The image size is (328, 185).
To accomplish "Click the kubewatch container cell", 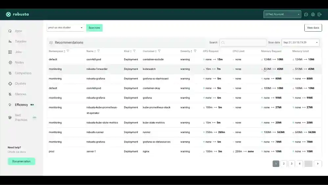I will pyautogui.click(x=149, y=69).
